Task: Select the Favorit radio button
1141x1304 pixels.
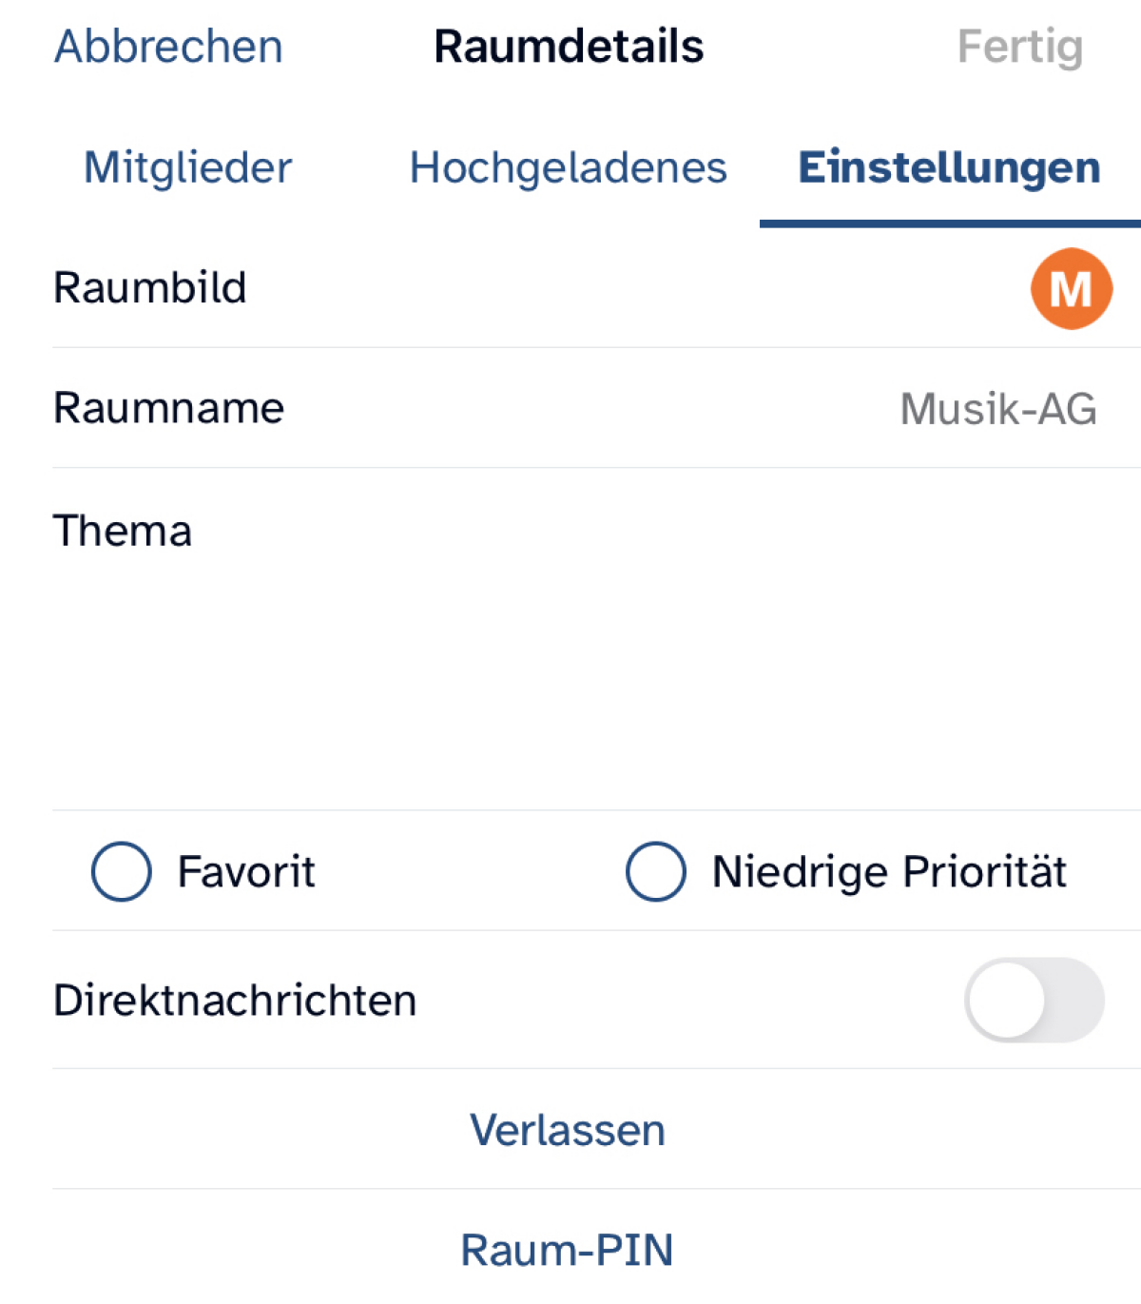Action: click(122, 871)
